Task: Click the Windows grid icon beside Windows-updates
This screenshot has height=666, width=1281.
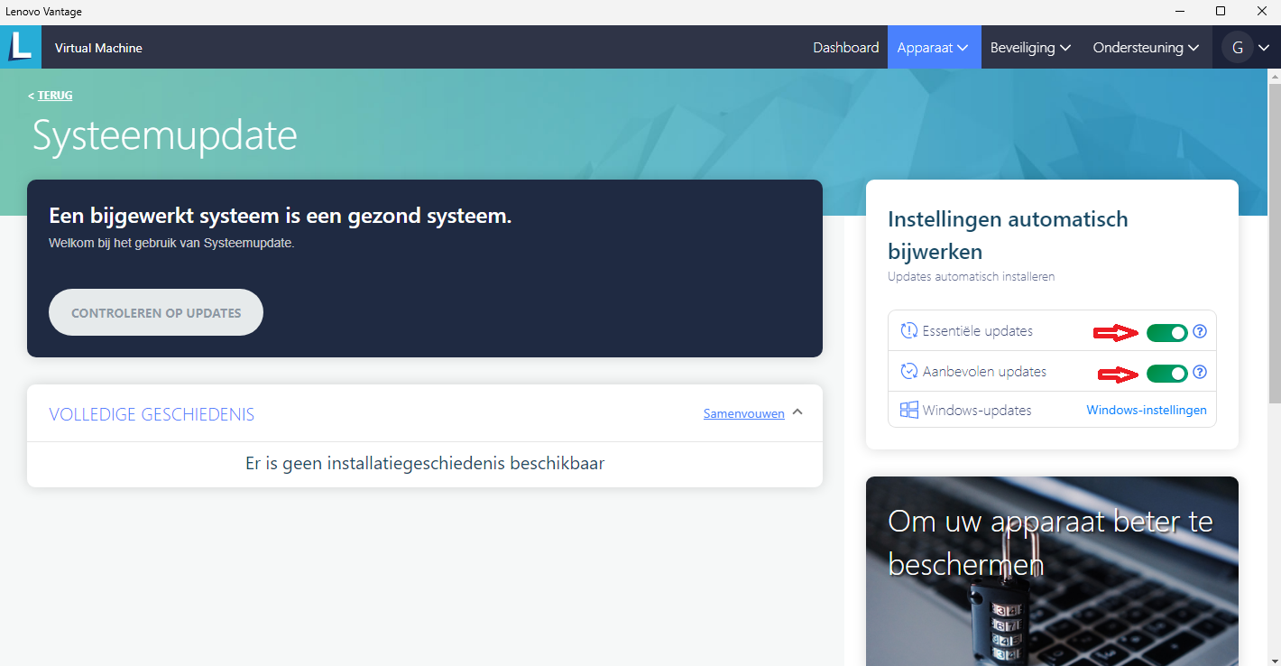Action: coord(908,409)
